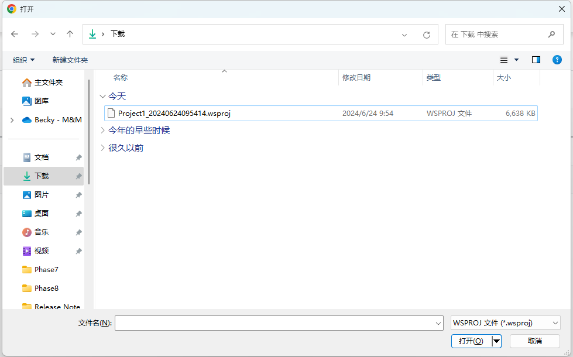The image size is (573, 357).
Task: Open the WSPROJ file type dropdown
Action: pyautogui.click(x=506, y=322)
